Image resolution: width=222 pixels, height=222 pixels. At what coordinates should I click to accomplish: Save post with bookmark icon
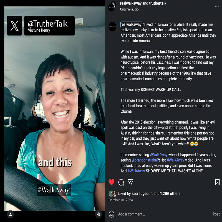coord(217,182)
